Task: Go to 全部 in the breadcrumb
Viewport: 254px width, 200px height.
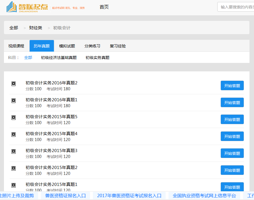Action: 14,28
